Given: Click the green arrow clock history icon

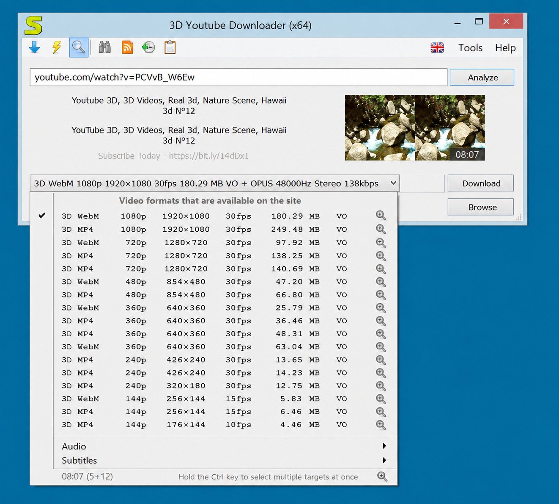Looking at the screenshot, I should 148,47.
